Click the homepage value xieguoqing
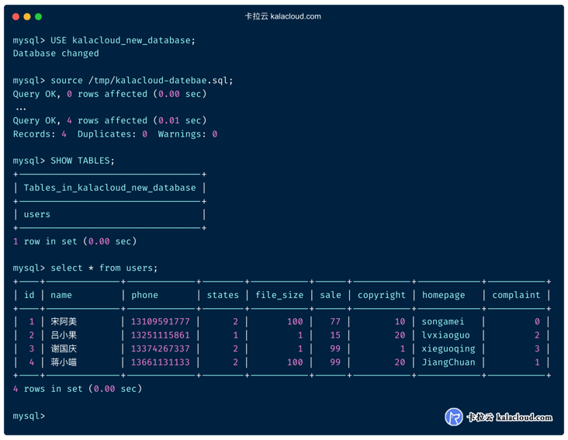The height and width of the screenshot is (440, 568). click(449, 348)
